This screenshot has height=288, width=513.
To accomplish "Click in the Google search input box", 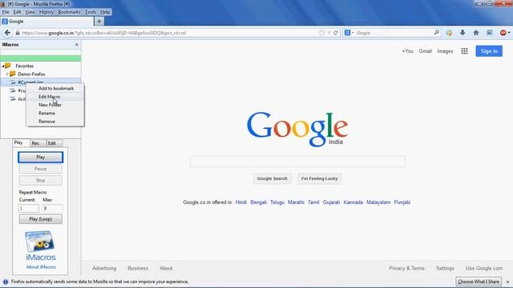I will click(297, 162).
